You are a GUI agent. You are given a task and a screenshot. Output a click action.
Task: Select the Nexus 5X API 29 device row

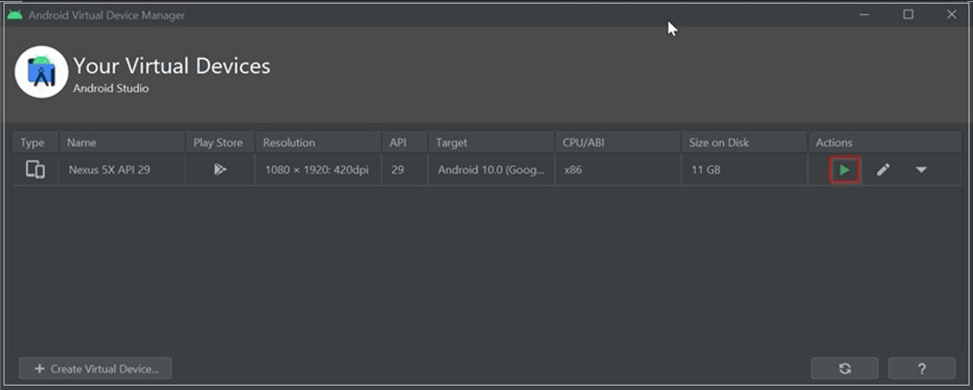[x=110, y=170]
